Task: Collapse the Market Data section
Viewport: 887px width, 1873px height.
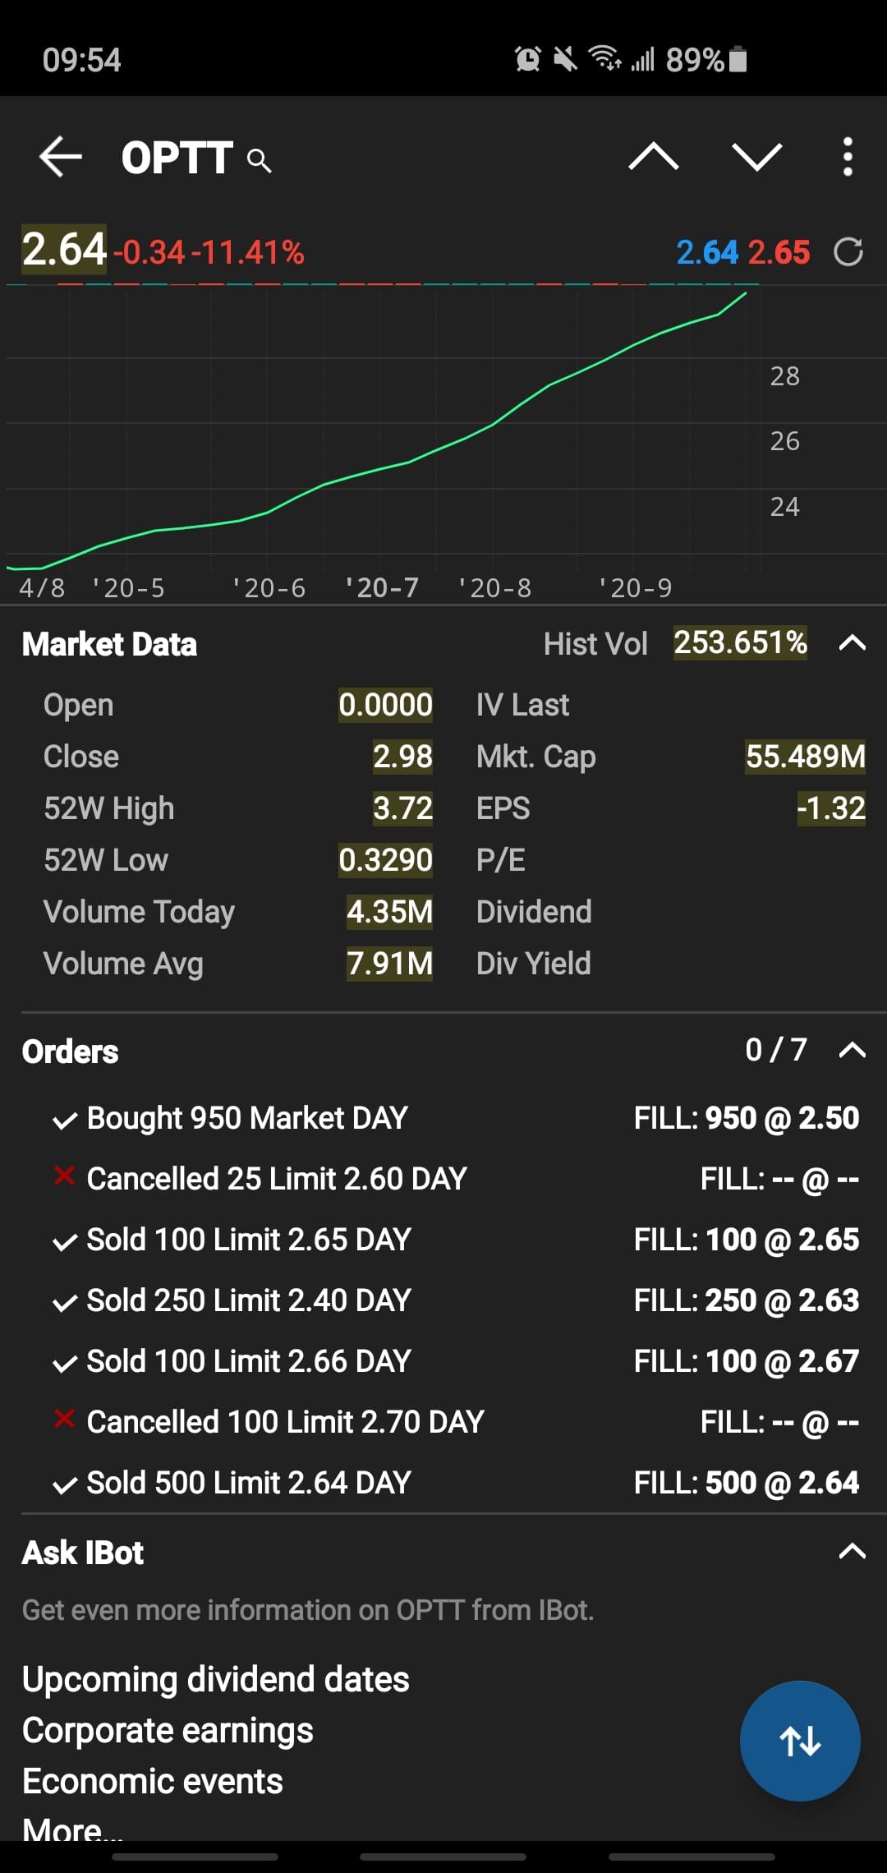Action: (x=852, y=643)
